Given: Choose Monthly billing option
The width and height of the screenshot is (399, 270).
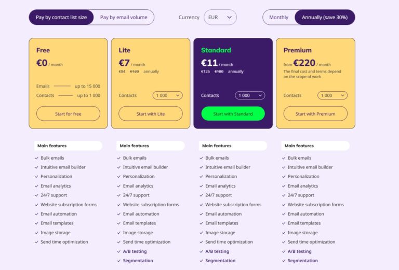Looking at the screenshot, I should (x=278, y=17).
